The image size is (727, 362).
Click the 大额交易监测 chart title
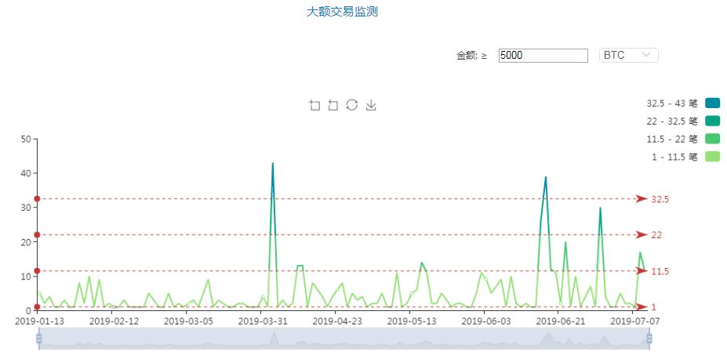(x=342, y=12)
